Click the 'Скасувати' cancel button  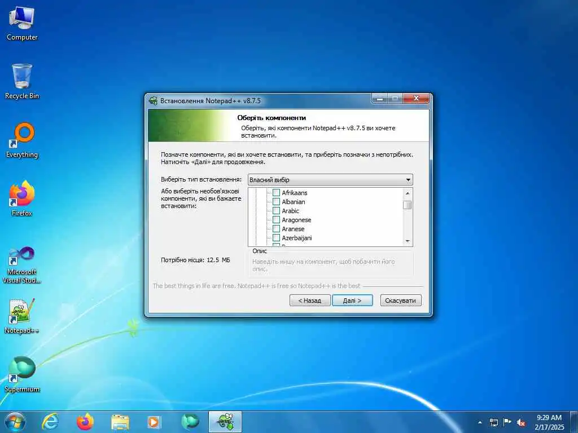(x=400, y=301)
